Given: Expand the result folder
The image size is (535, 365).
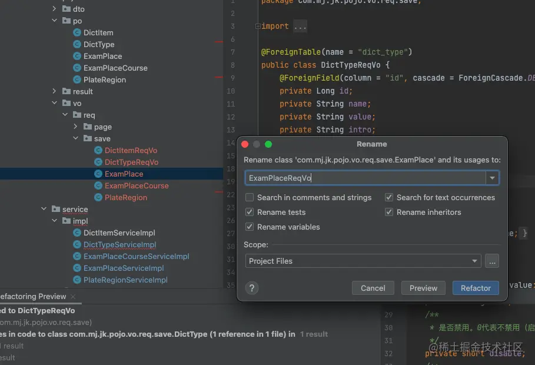Looking at the screenshot, I should pyautogui.click(x=54, y=91).
